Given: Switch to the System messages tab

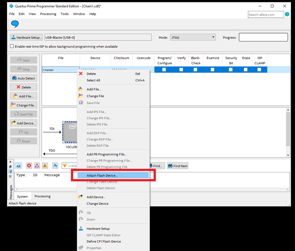Looking at the screenshot, I should coord(22,196).
